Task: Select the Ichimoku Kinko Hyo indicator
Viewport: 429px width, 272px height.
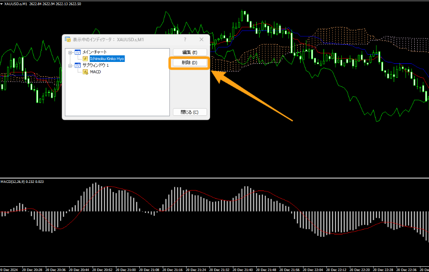Action: click(107, 59)
